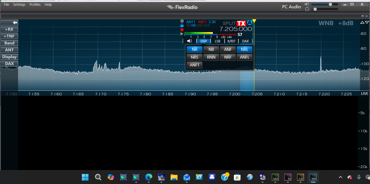Image resolution: width=370 pixels, height=184 pixels.
Task: Open the LSB mode tab
Action: point(217,41)
